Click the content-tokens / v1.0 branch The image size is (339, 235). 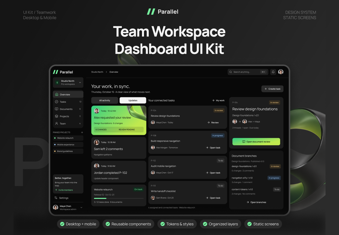[x=242, y=189]
